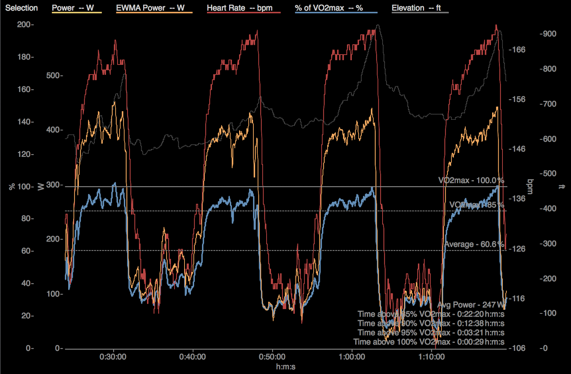Click the 0:50:00 time axis tick
The image size is (571, 374).
point(272,357)
